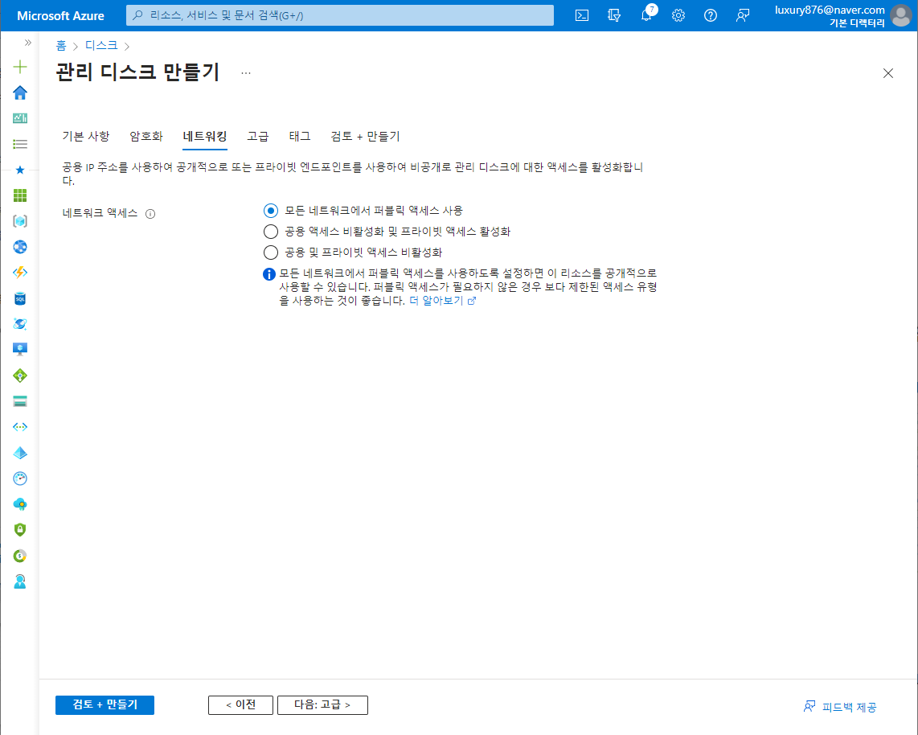The image size is (918, 735).
Task: Open notifications bell with badge 7
Action: click(x=646, y=14)
